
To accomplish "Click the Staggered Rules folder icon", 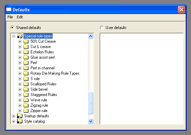I will click(26, 95).
